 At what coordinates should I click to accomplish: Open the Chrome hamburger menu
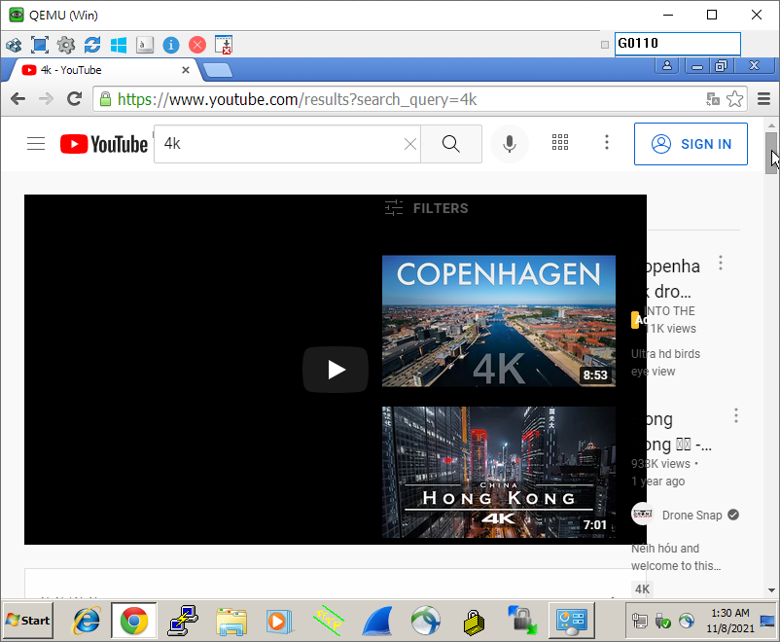coord(763,99)
